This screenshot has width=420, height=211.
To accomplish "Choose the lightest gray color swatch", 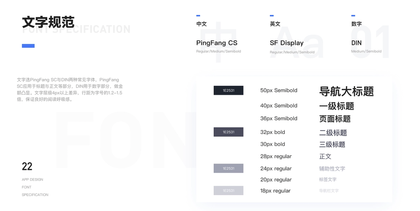I will point(228,191).
